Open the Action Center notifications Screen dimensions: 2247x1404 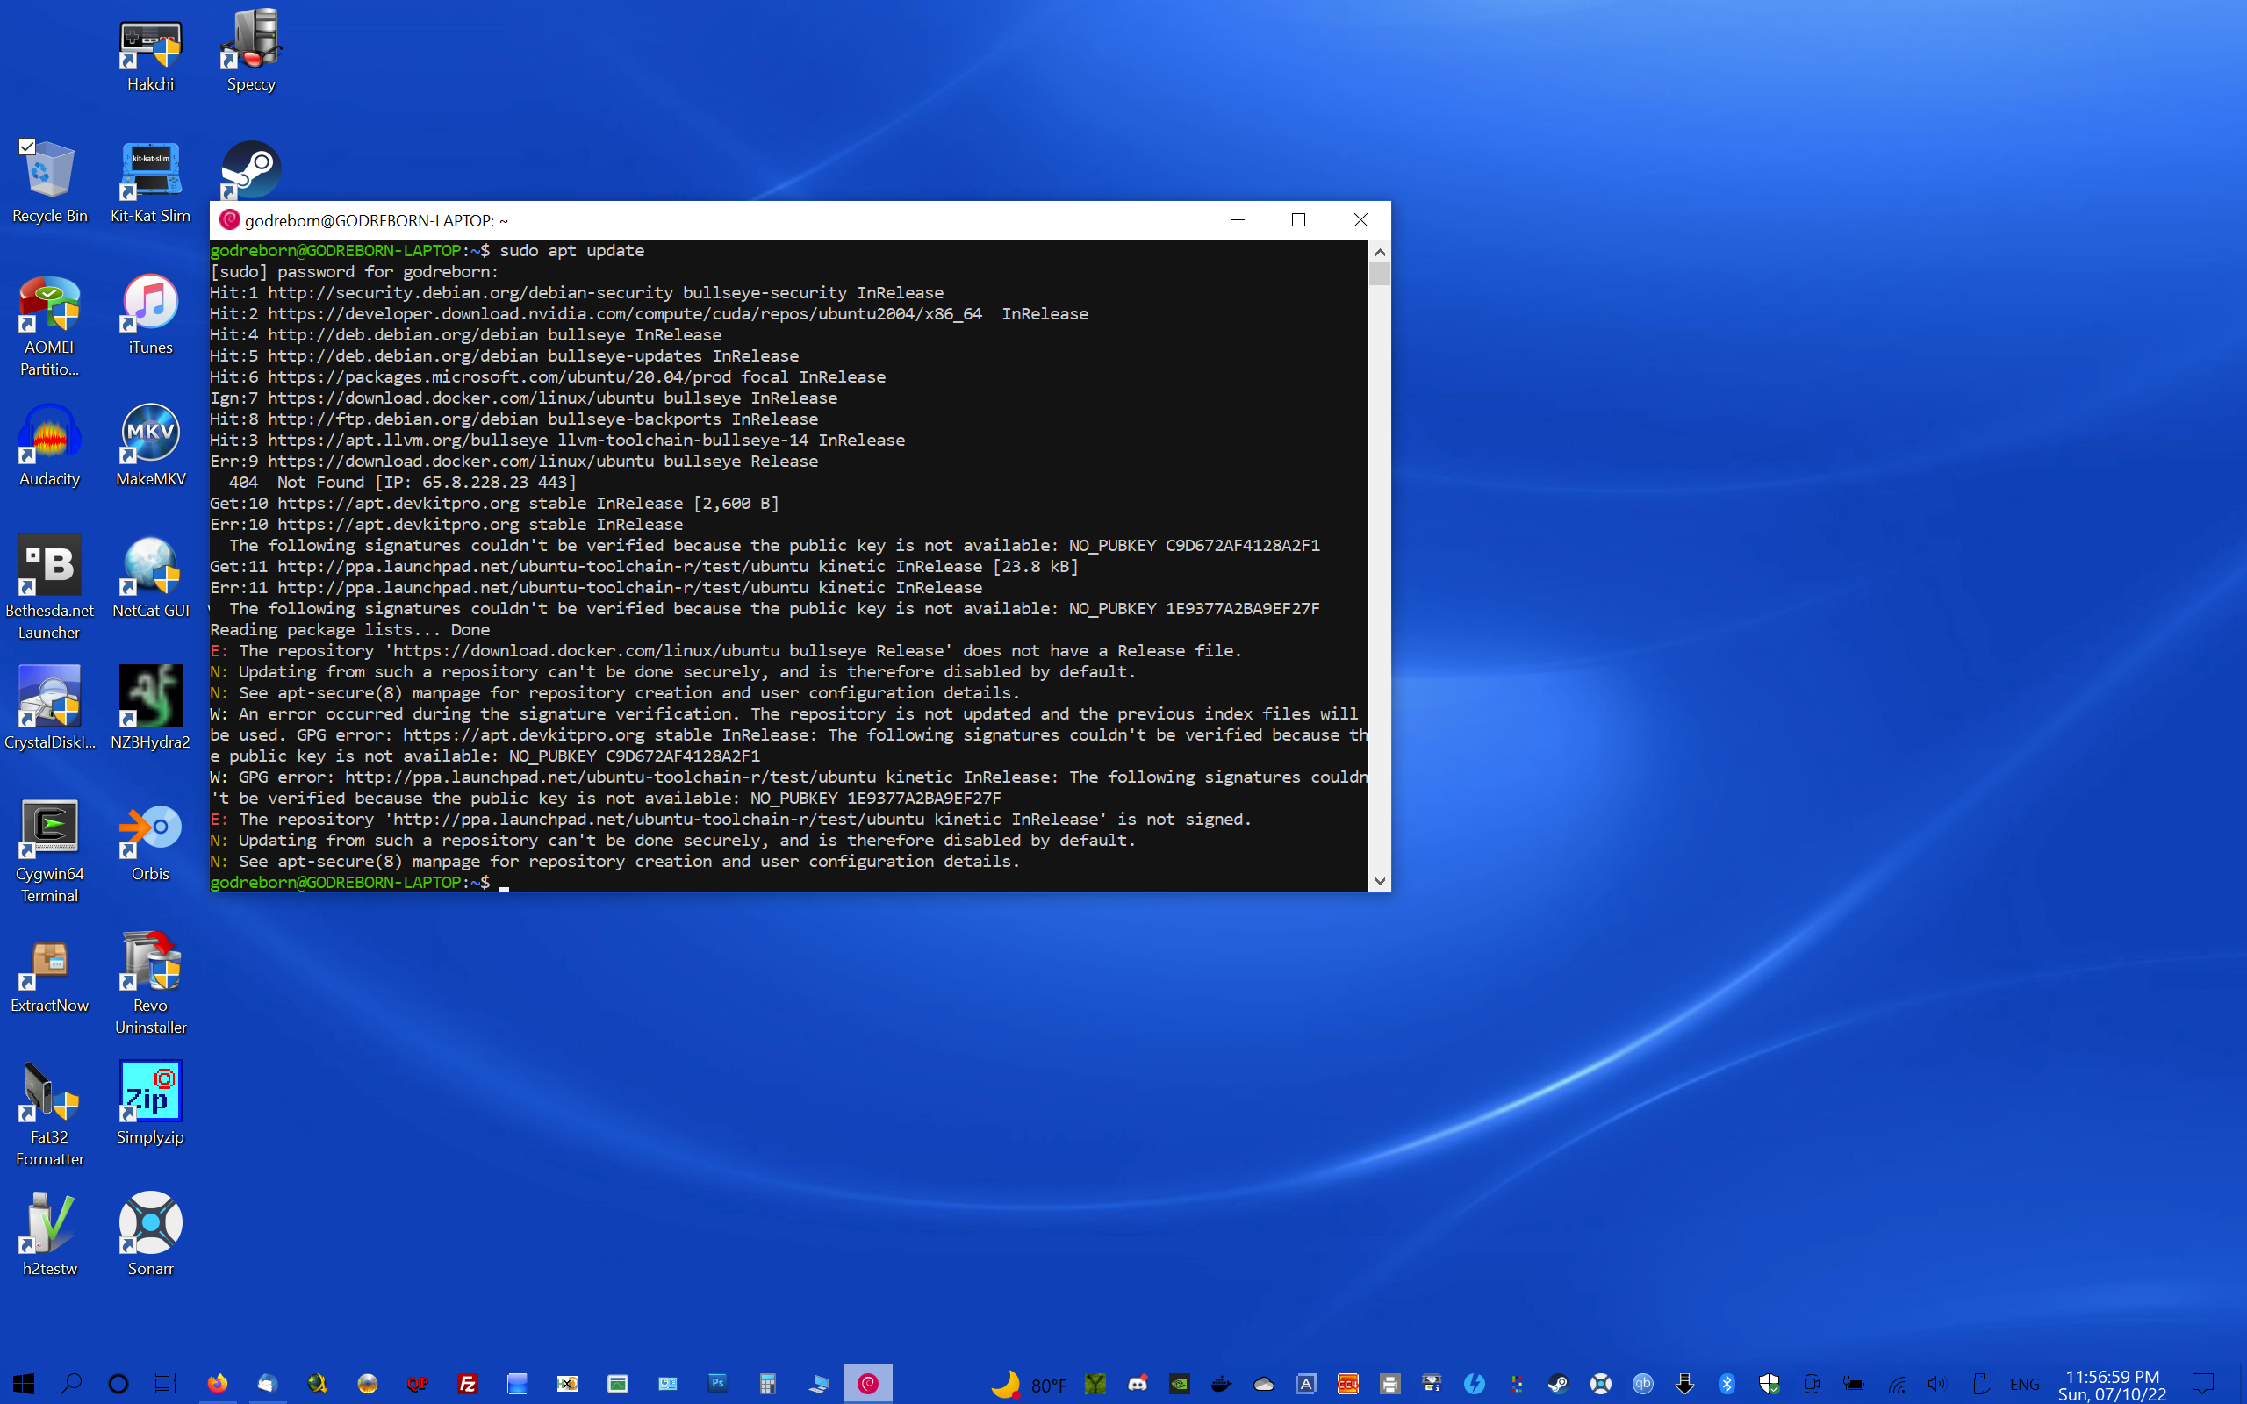point(2203,1384)
